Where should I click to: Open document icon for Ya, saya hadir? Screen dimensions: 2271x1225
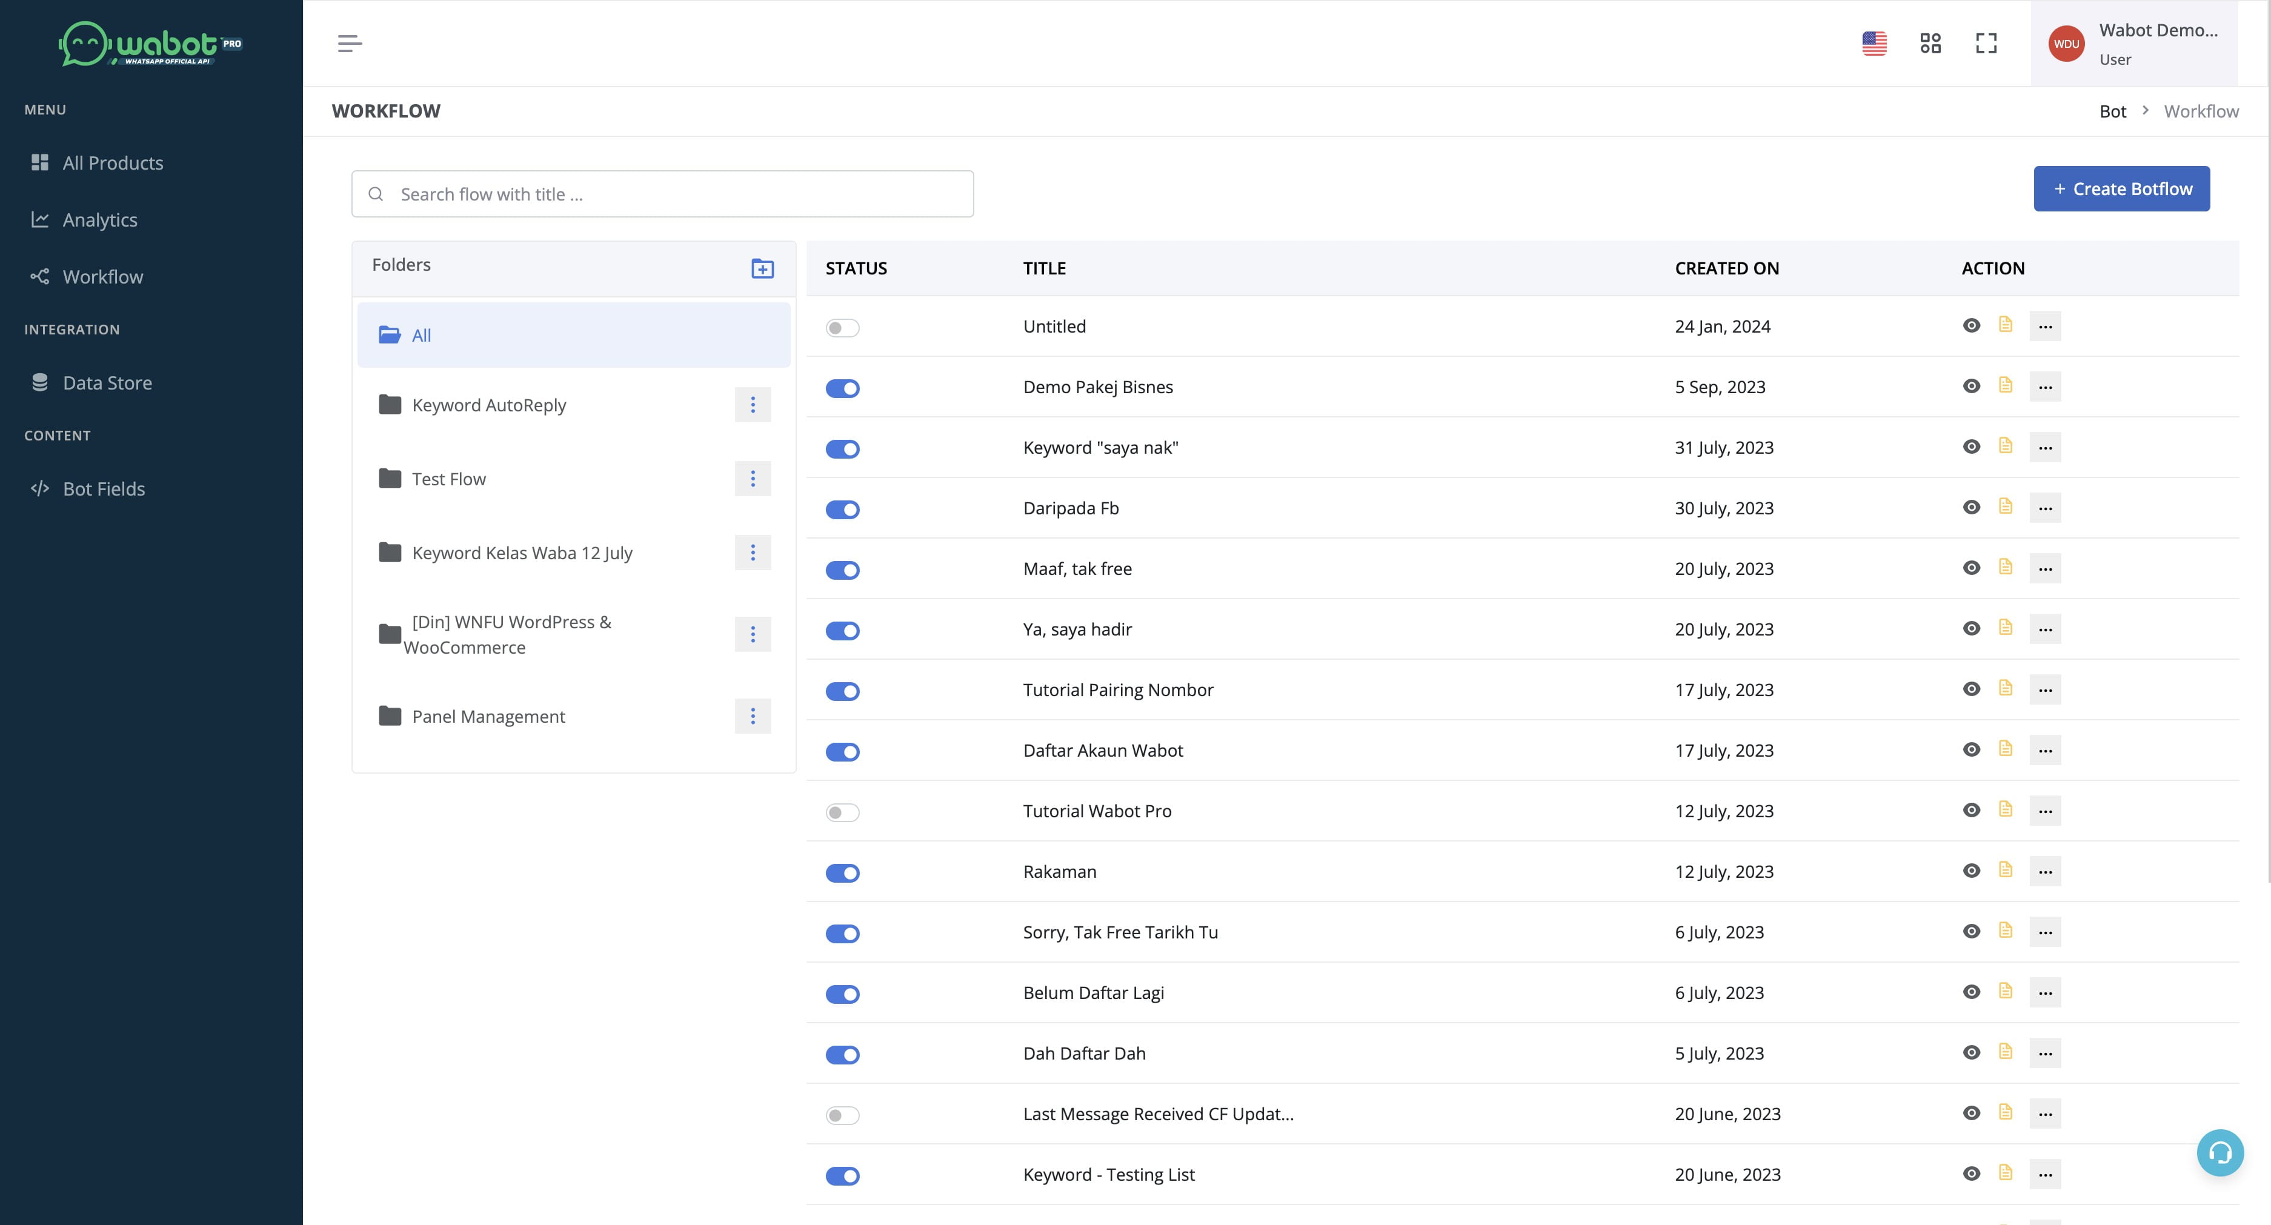pyautogui.click(x=2006, y=628)
